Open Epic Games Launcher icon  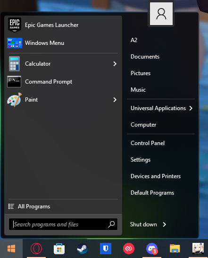pyautogui.click(x=15, y=25)
